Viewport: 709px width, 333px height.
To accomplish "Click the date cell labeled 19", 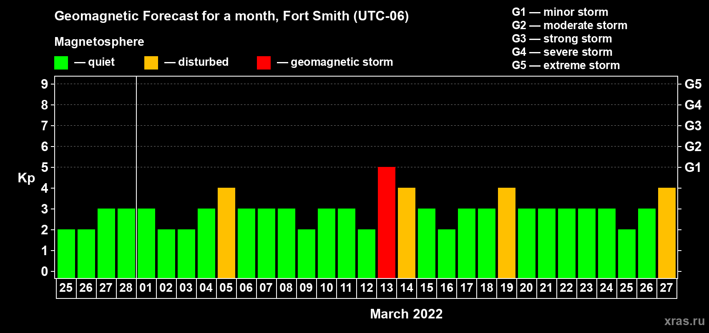I will pos(507,288).
